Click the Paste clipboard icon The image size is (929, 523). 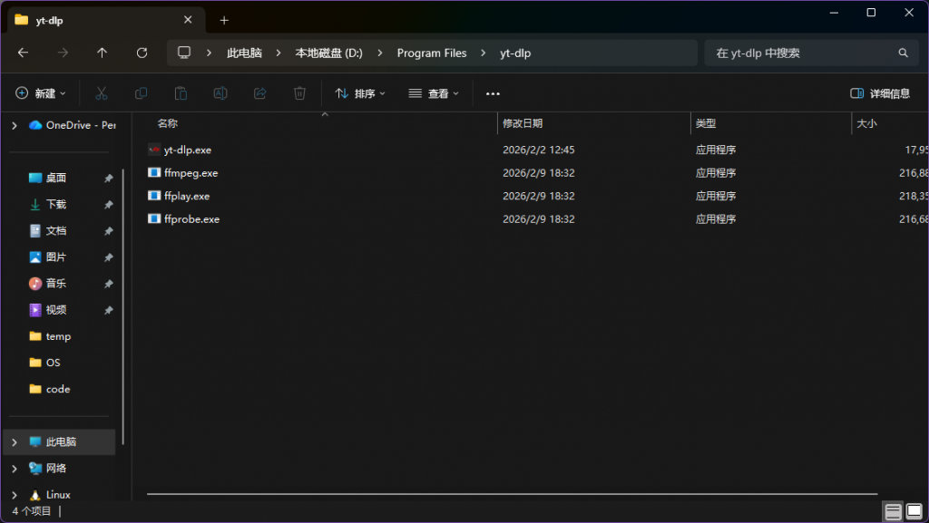(181, 93)
